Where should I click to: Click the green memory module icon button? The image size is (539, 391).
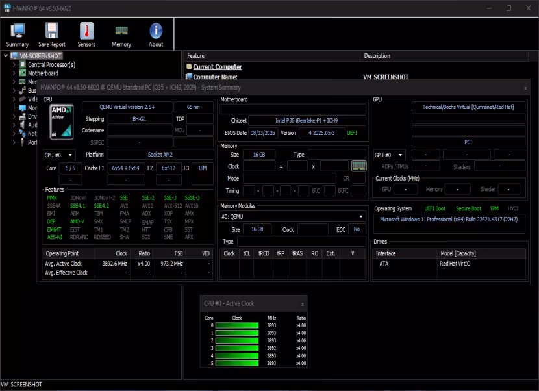tap(358, 166)
